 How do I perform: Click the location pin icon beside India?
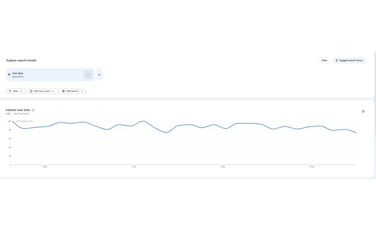coord(10,91)
